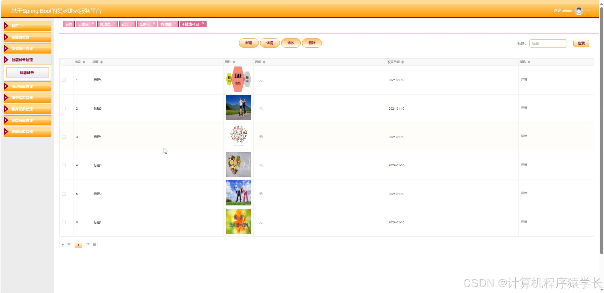Image resolution: width=604 pixels, height=293 pixels.
Task: Go to previous page with 上一页
Action: click(66, 245)
